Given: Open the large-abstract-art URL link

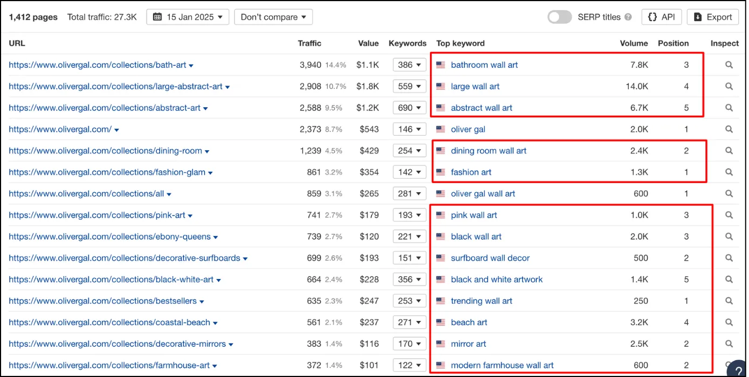Looking at the screenshot, I should [x=116, y=86].
